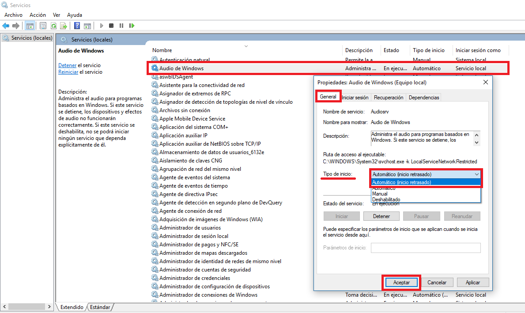This screenshot has width=525, height=313.
Task: Click the gear icon beside Administrador de mapas descargados
Action: click(x=155, y=253)
